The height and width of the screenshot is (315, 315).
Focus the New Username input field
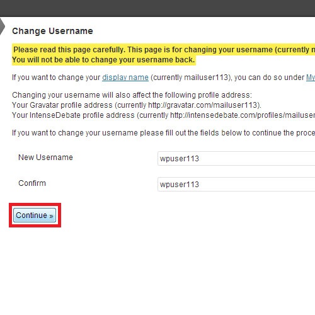coord(236,158)
